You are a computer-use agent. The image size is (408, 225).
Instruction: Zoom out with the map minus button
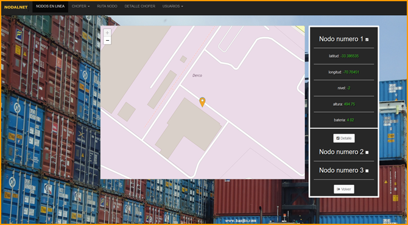[x=107, y=41]
